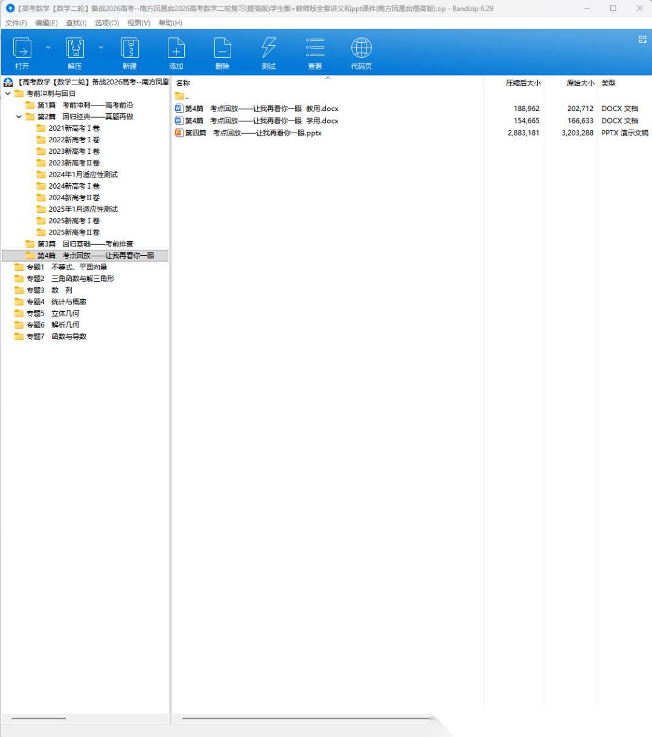Viewport: 652px width, 737px height.
Task: Open the 文件(F) menu
Action: coord(16,23)
